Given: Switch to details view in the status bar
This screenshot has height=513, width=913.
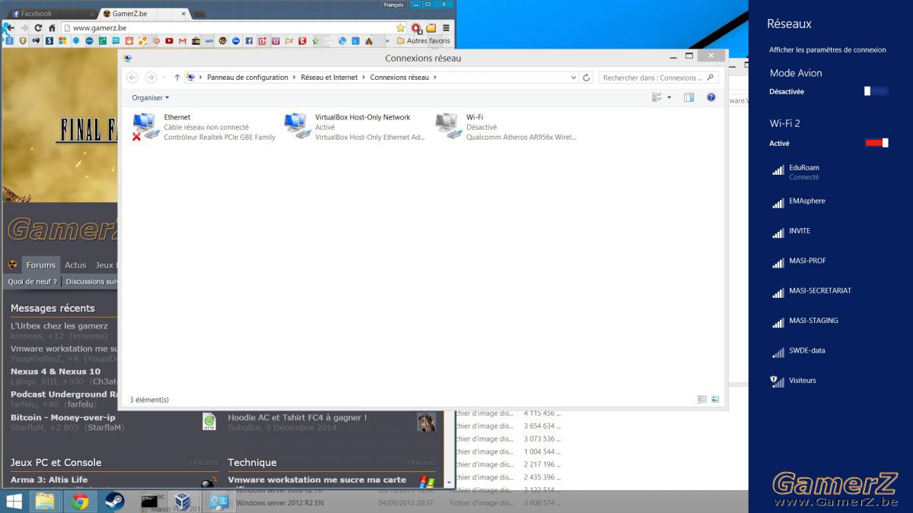Looking at the screenshot, I should coord(702,399).
